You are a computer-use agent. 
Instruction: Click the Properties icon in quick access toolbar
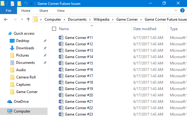(x=12, y=4)
